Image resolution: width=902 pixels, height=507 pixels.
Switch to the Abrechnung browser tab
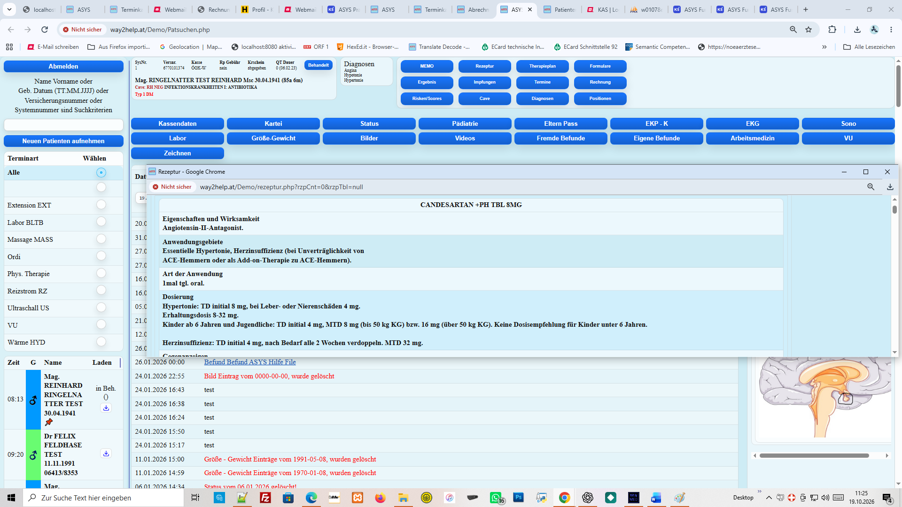[x=474, y=9]
